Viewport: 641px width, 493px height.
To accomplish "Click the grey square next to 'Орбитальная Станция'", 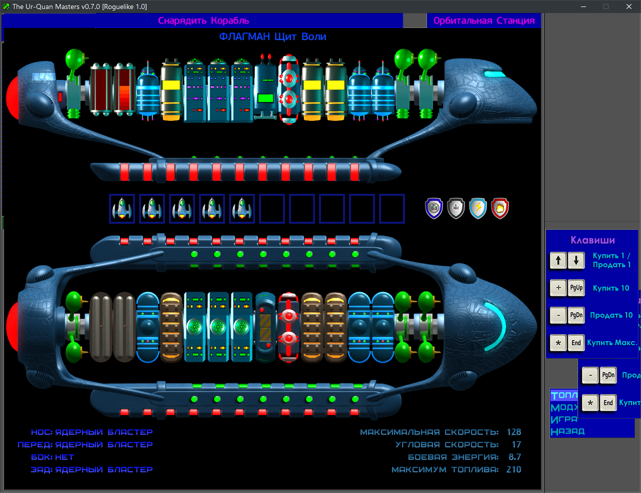I will tap(414, 20).
